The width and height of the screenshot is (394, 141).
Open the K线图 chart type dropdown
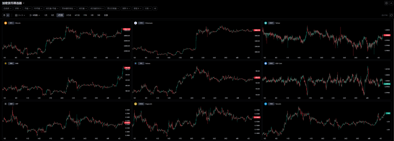(x=34, y=15)
